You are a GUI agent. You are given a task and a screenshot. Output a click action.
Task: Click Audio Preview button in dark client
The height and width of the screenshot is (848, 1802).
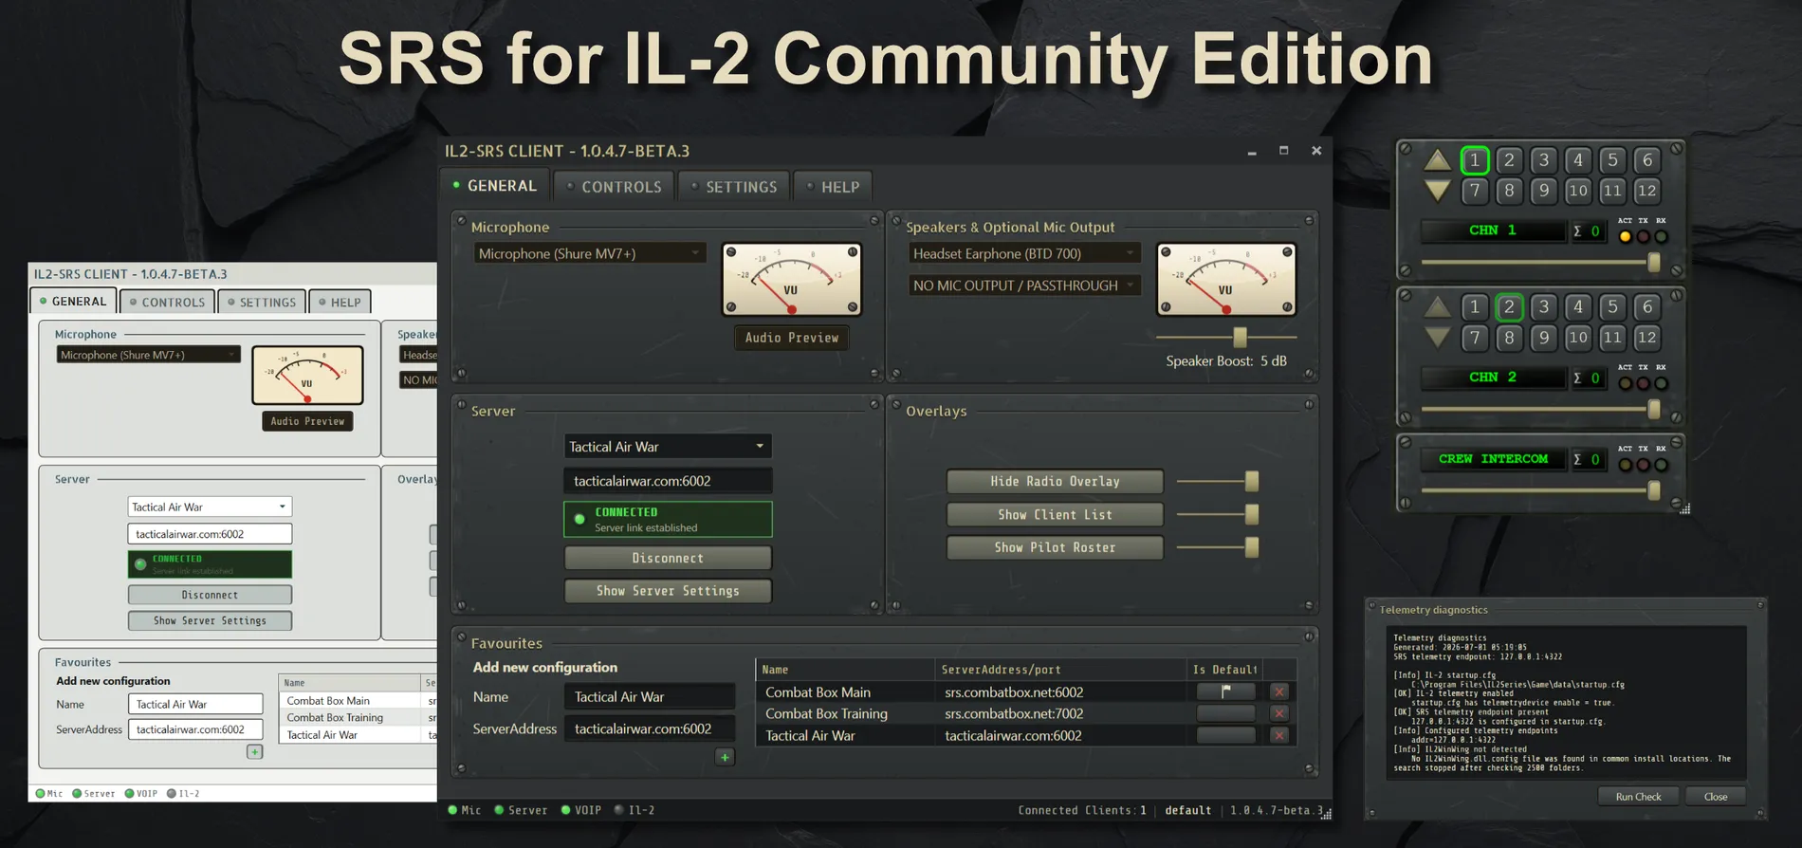[792, 338]
